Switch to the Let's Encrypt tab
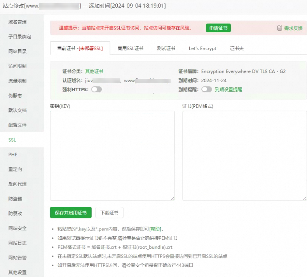This screenshot has height=277, width=307. pos(202,48)
